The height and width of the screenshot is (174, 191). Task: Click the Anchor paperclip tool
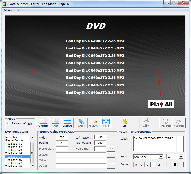[82, 123]
